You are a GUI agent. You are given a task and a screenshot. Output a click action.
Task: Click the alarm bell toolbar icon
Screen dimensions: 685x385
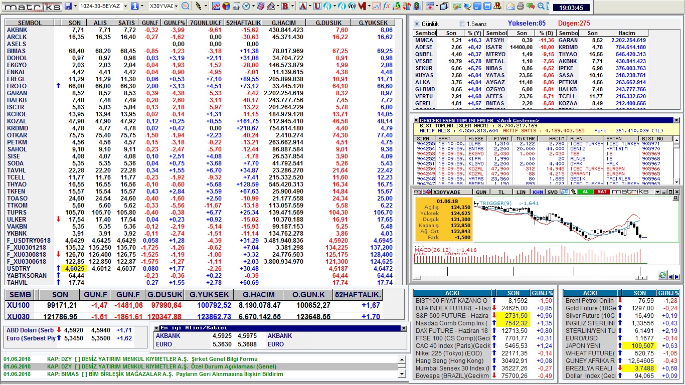pos(498,6)
